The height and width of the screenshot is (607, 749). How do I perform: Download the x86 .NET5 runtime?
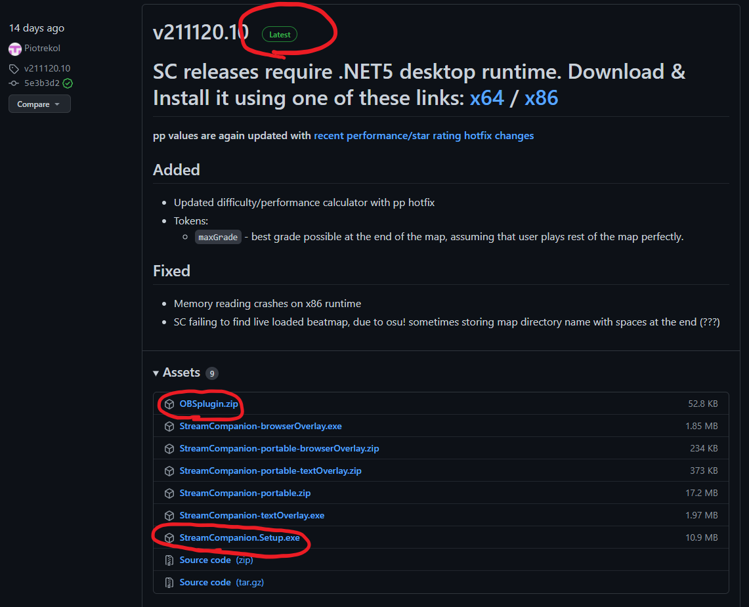541,98
